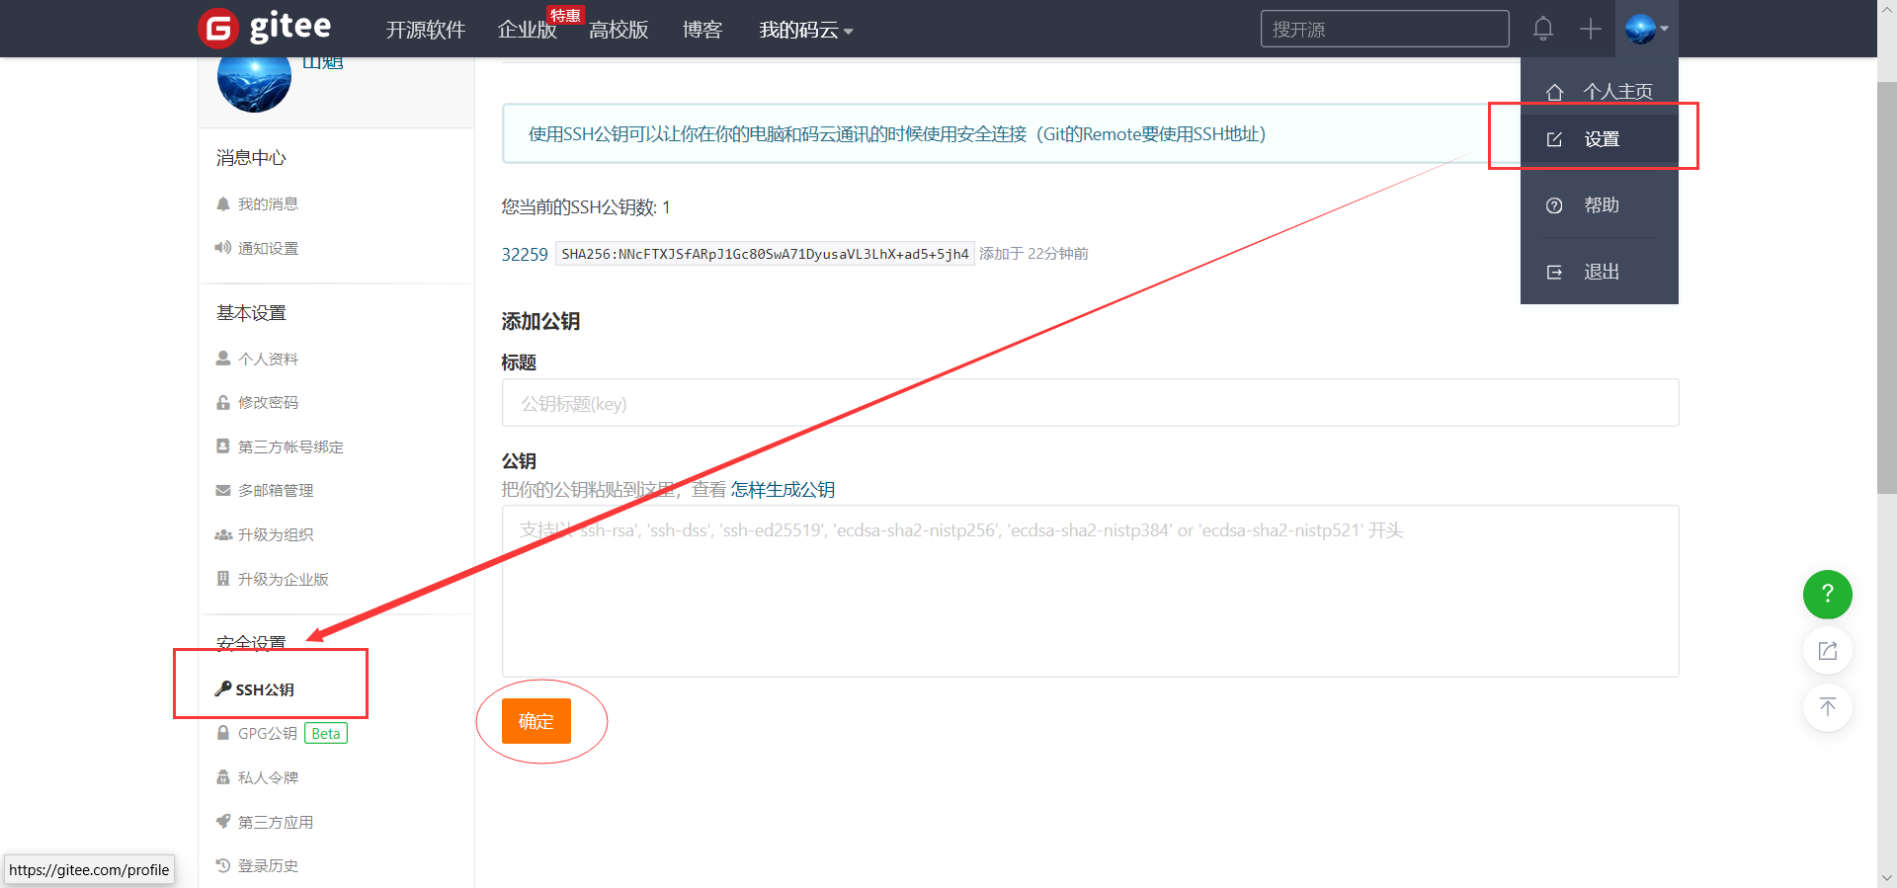The height and width of the screenshot is (888, 1897).
Task: Open 我的消息 in sidebar
Action: [257, 203]
